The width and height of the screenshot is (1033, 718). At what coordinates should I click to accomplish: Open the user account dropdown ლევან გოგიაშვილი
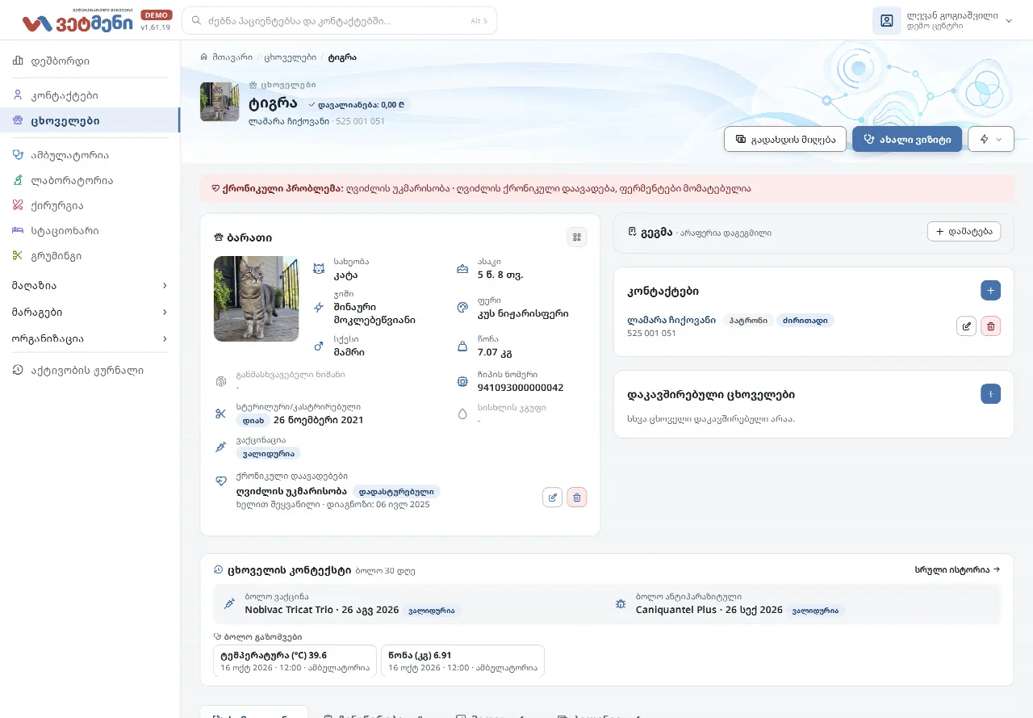click(x=943, y=21)
